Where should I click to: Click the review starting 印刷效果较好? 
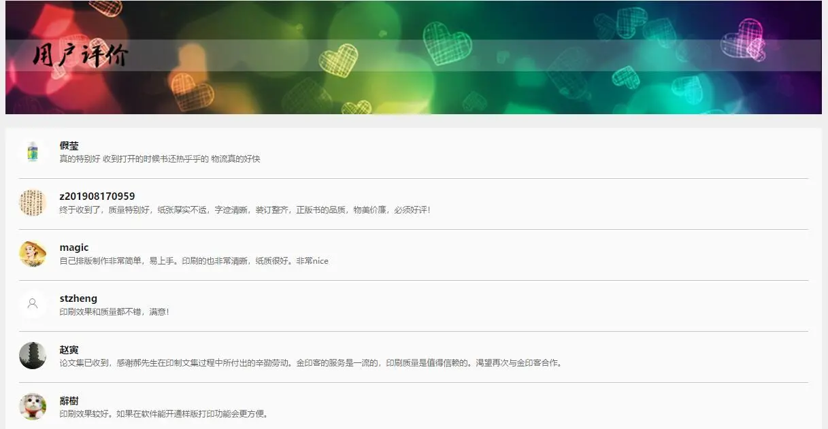click(164, 414)
